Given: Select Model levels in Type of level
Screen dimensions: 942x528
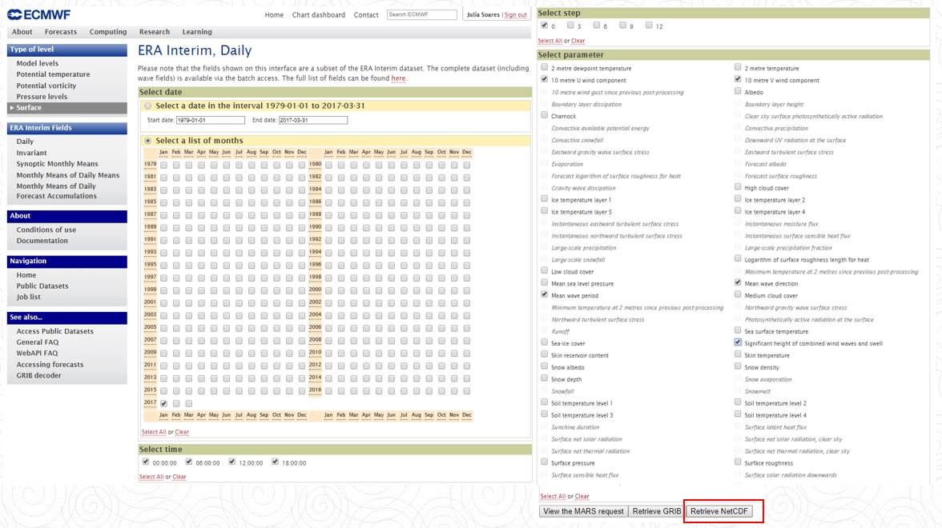Looking at the screenshot, I should (37, 63).
